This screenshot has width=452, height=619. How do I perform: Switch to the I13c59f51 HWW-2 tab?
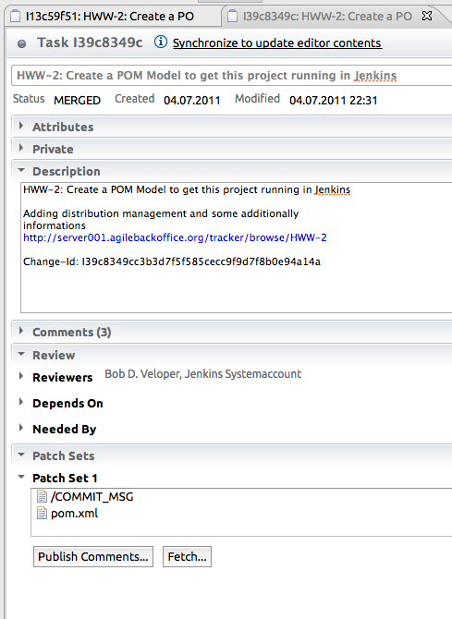click(x=110, y=17)
